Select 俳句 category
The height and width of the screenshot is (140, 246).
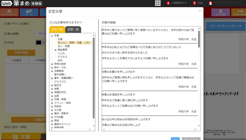coord(60,60)
